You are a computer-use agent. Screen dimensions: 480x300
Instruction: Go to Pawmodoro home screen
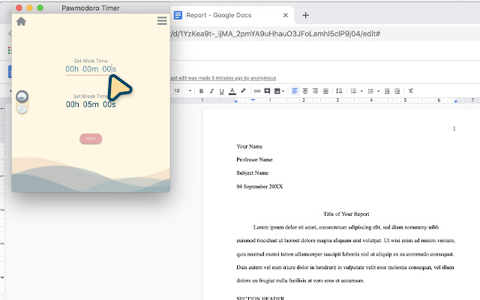click(21, 22)
